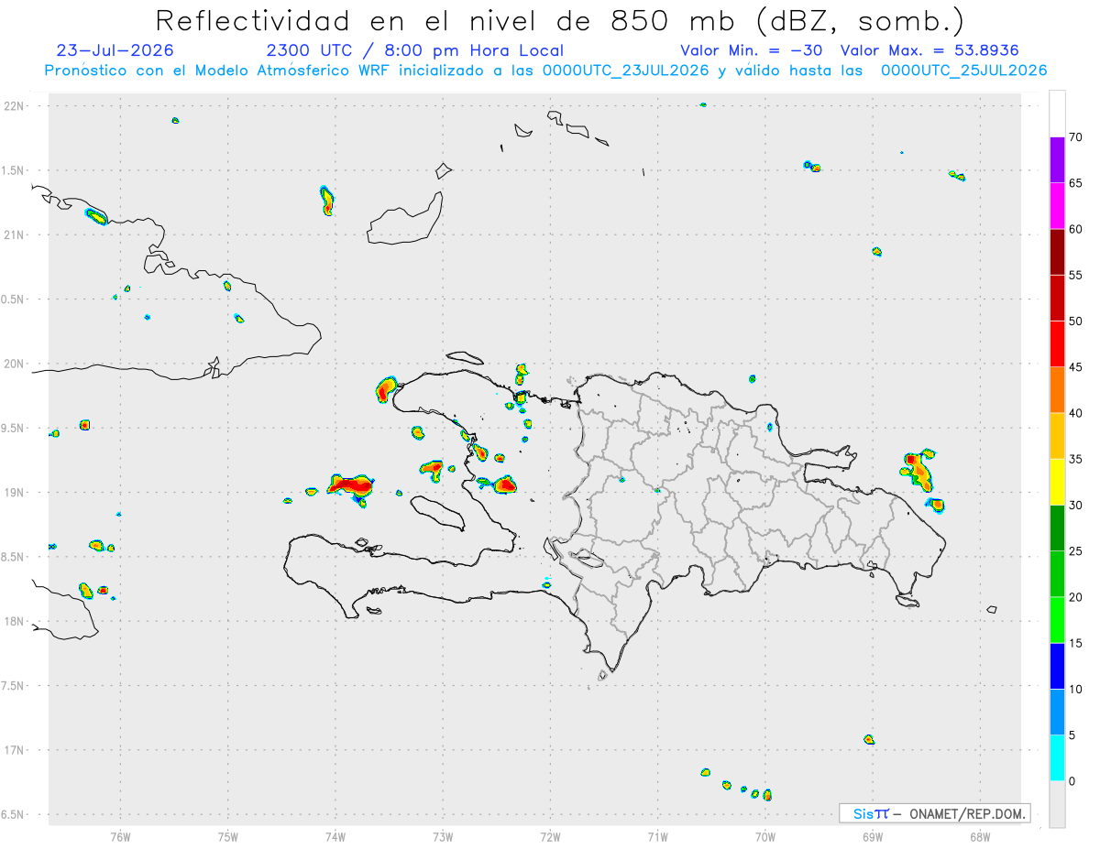Screen dimensions: 1100x849
Task: Click the colorbar label "55"
Action: [1075, 275]
